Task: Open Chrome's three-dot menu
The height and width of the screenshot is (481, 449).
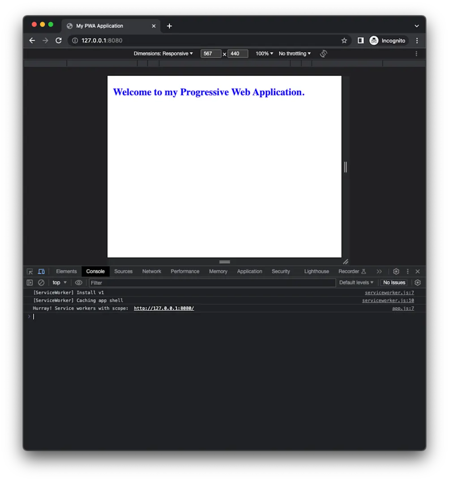Action: point(417,40)
